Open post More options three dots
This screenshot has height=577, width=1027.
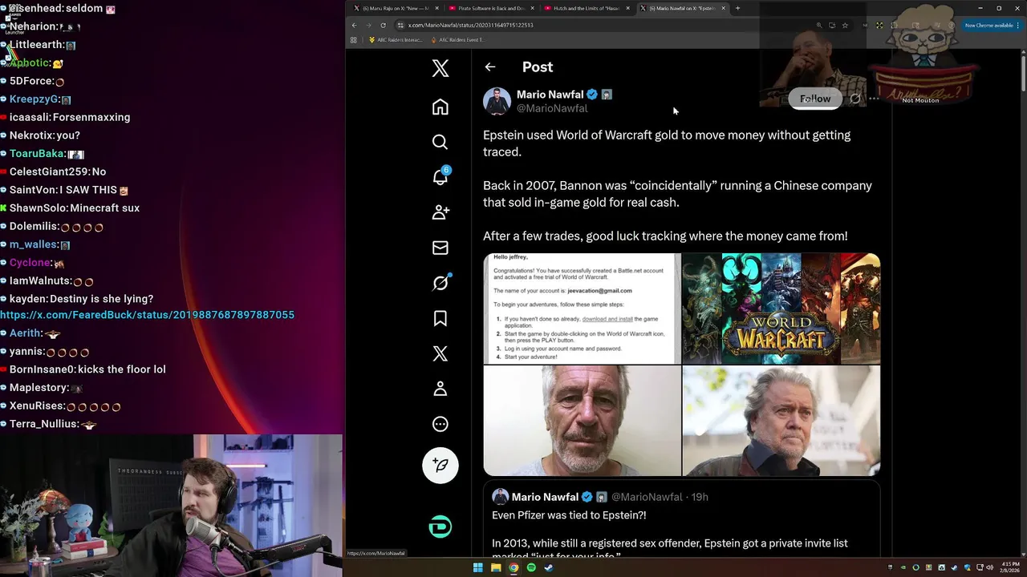(x=874, y=99)
